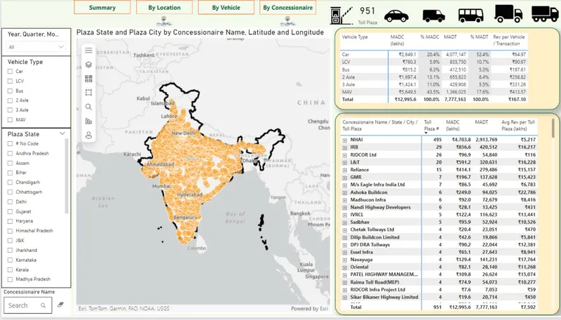
Task: Tick the 2 Axle checkbox
Action: [10, 100]
